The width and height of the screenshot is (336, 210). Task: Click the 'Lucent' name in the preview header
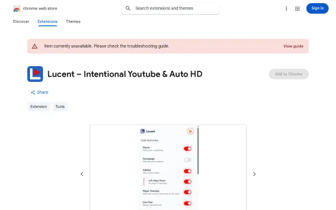[x=151, y=131]
